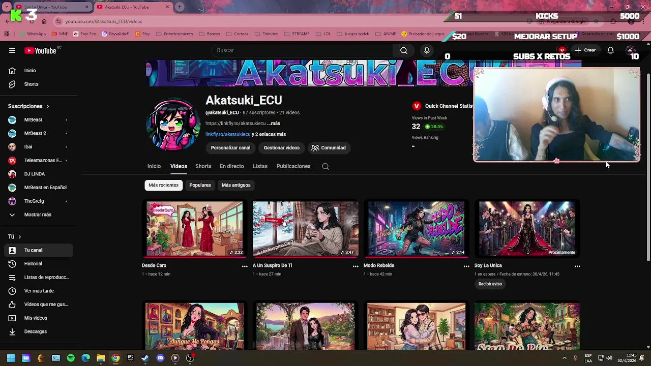Click the Gestionar vídeos button

tap(281, 148)
